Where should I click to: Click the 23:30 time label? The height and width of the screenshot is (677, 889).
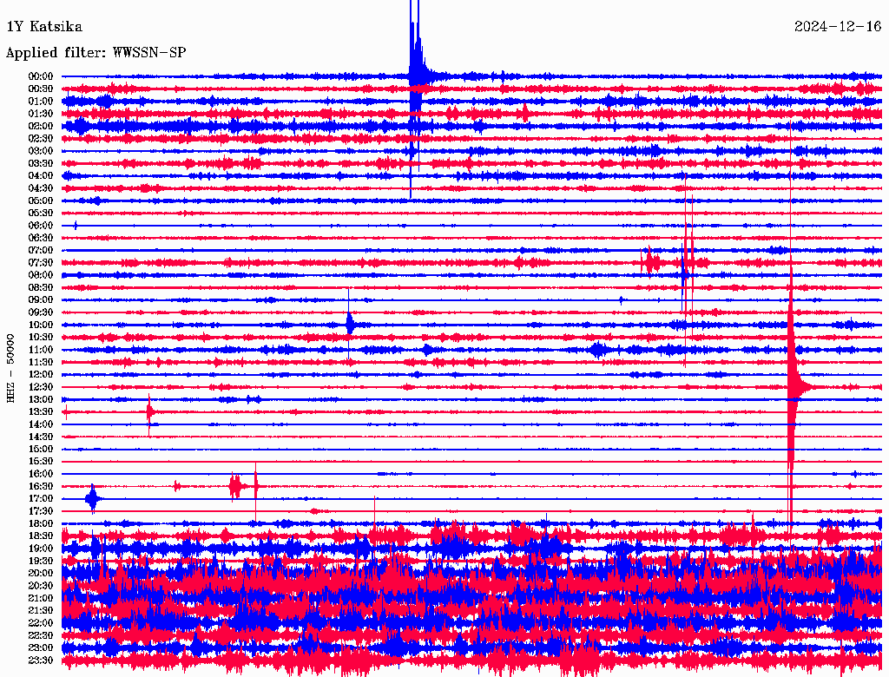(x=41, y=661)
